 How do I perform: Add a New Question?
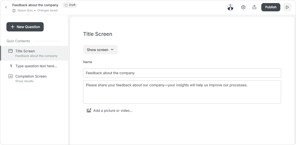(x=25, y=27)
